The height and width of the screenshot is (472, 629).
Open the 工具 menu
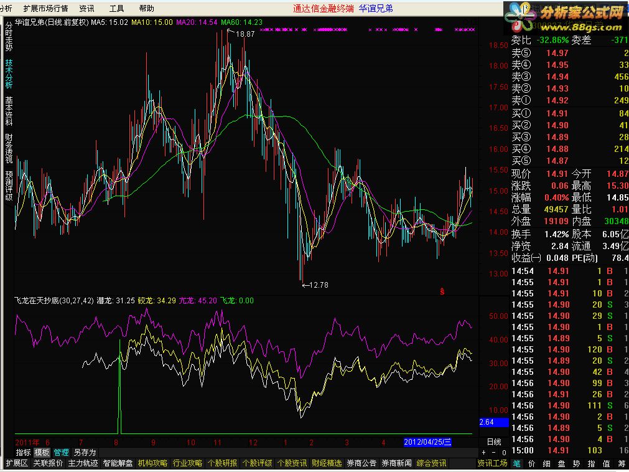click(117, 9)
